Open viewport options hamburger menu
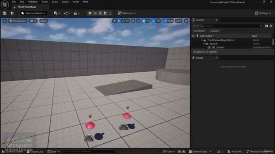Viewport: 275px width, 154px height. pyautogui.click(x=5, y=21)
